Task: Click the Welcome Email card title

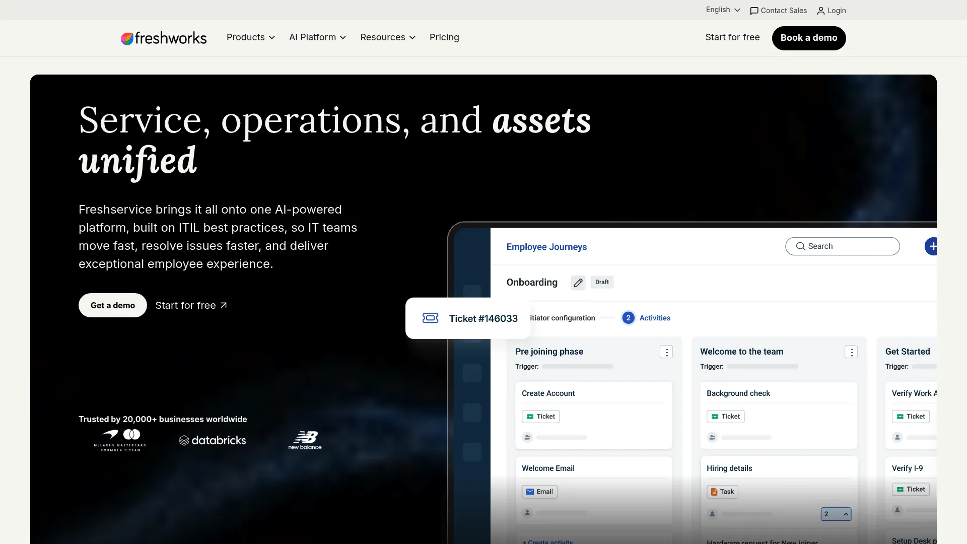Action: [x=548, y=468]
